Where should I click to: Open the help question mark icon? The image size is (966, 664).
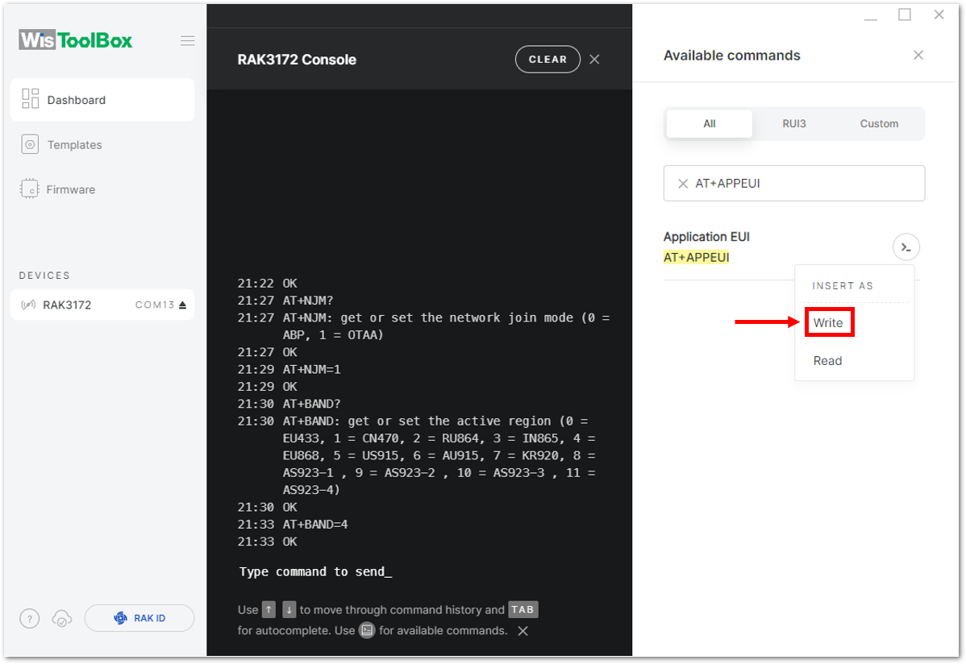(30, 618)
